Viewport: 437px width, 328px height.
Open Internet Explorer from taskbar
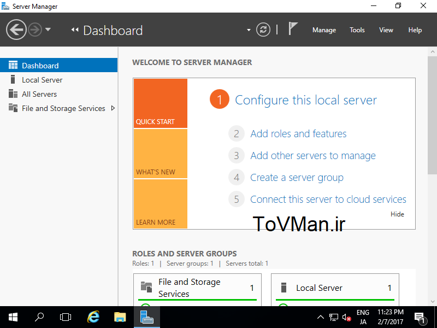coord(94,317)
